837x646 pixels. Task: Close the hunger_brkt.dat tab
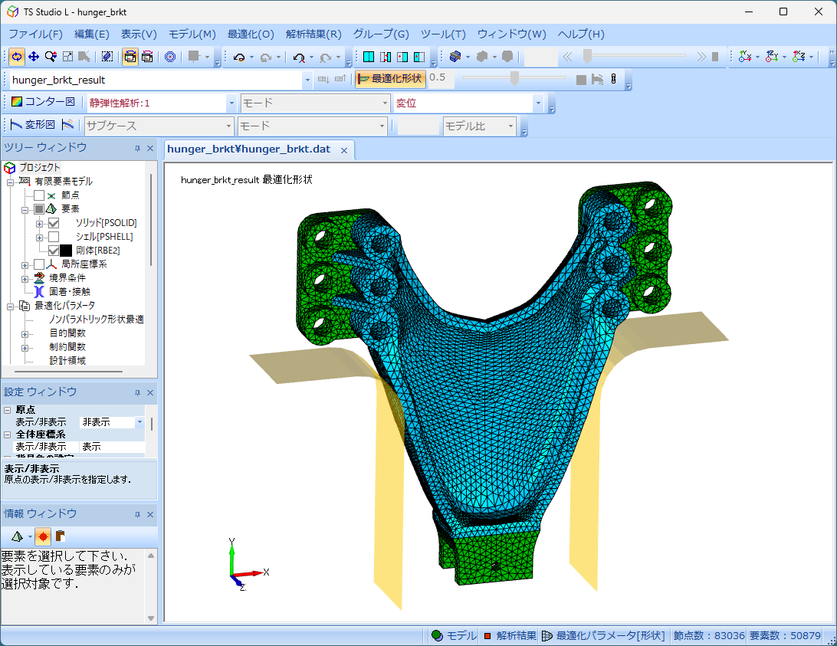pos(344,150)
